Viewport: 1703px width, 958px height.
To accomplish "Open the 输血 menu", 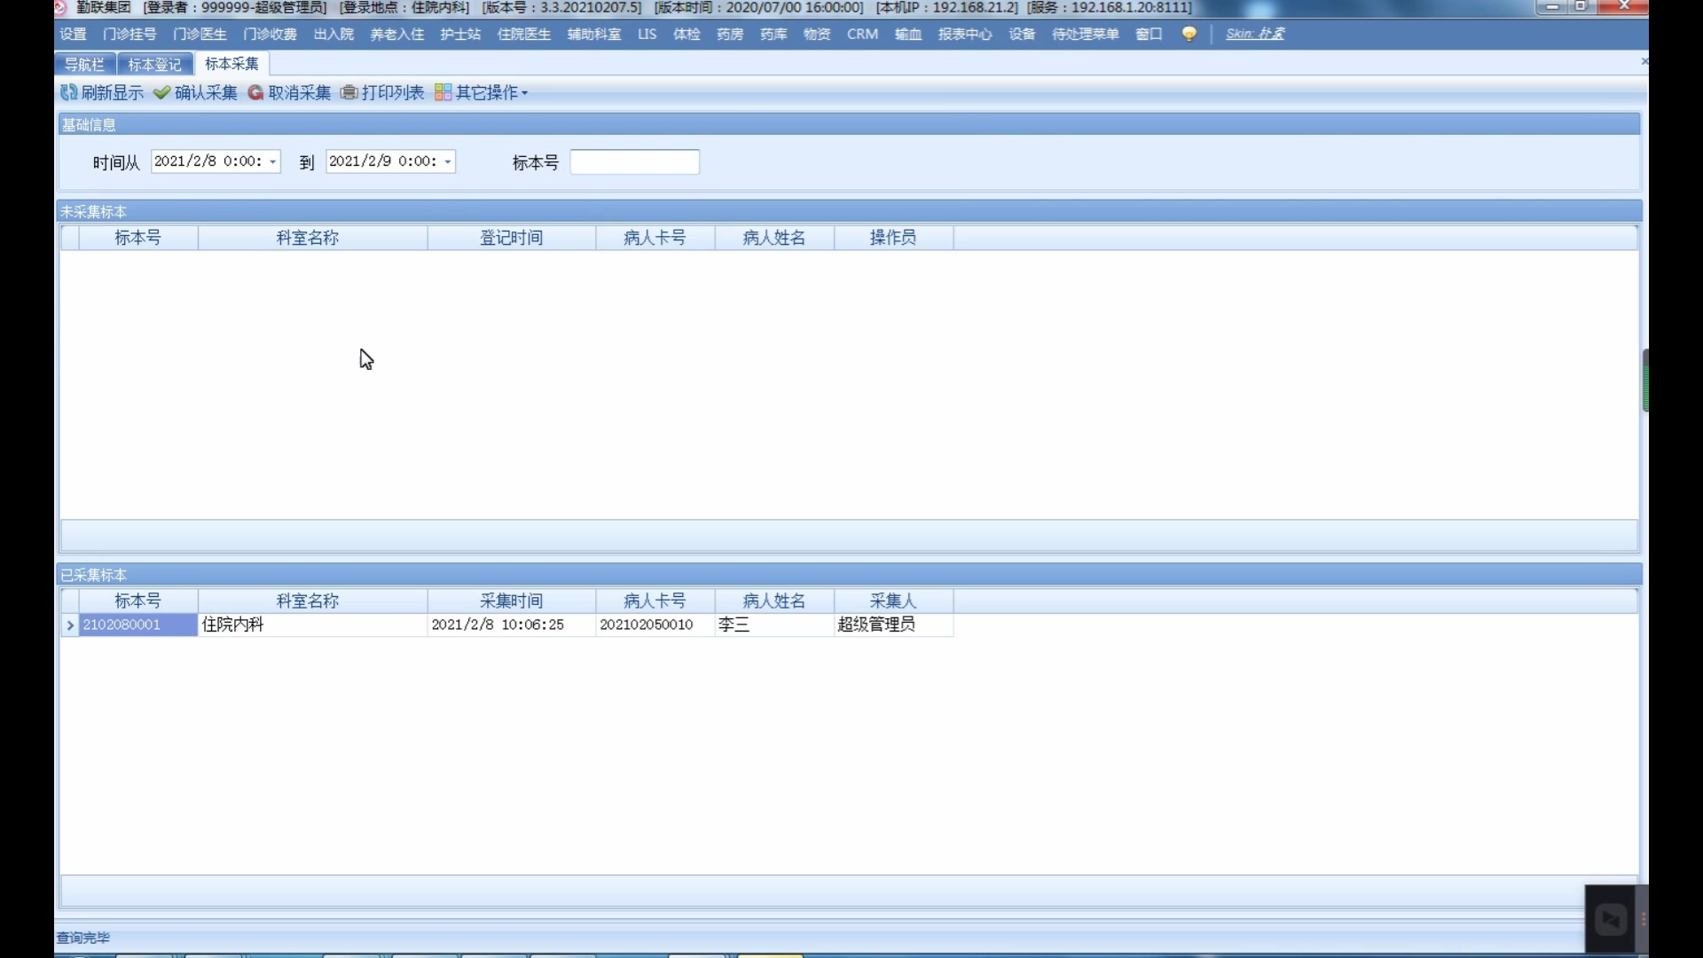I will [x=908, y=34].
